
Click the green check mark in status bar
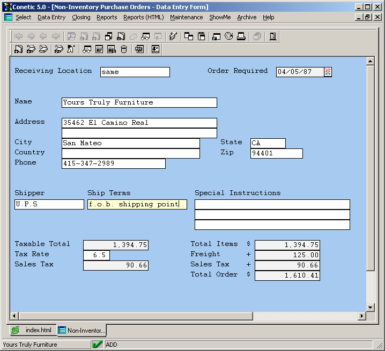point(98,345)
